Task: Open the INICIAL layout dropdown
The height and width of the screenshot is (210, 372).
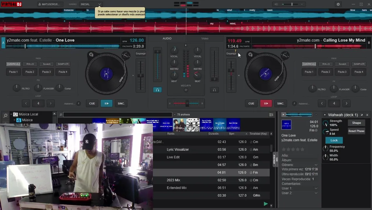Action: click(x=90, y=4)
